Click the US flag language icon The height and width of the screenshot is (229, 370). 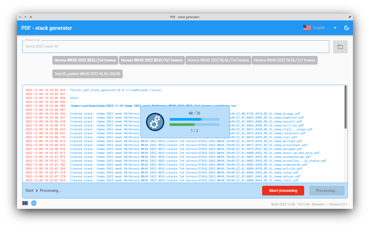tap(307, 28)
